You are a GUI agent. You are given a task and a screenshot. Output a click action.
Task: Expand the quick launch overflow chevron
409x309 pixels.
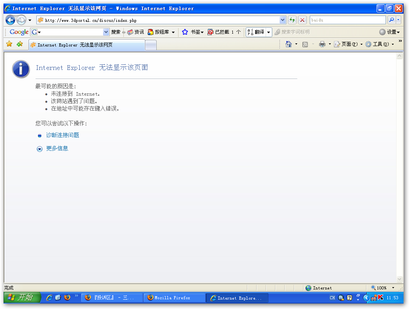(77, 296)
